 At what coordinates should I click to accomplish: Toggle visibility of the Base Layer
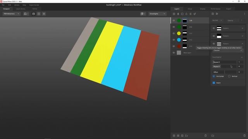coord(174,53)
